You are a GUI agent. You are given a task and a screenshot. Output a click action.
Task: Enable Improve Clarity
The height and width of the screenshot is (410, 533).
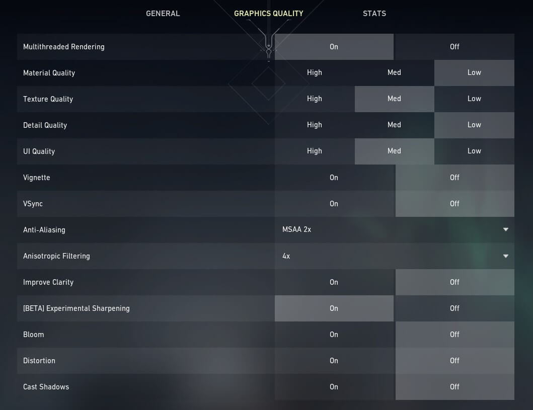pos(334,282)
